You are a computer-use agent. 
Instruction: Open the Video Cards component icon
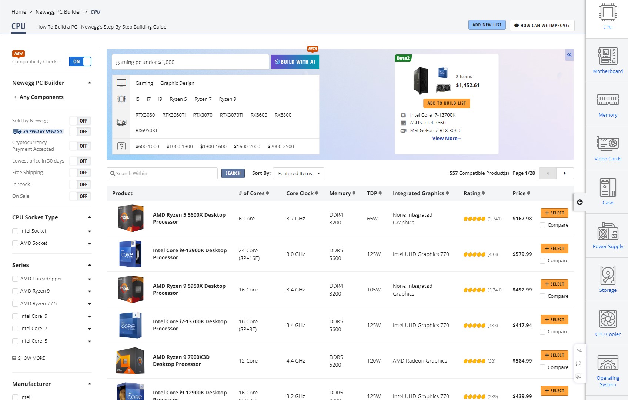(608, 144)
